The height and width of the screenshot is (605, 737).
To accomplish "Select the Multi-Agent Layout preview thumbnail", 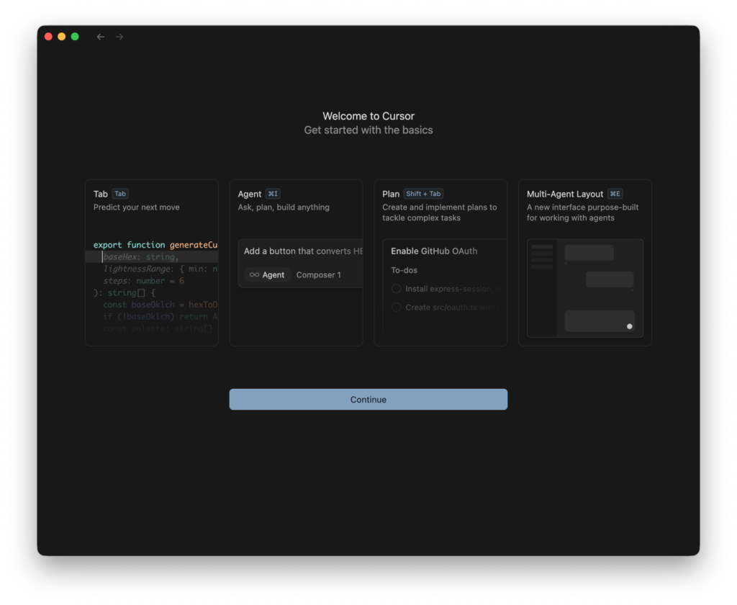I will pyautogui.click(x=585, y=288).
